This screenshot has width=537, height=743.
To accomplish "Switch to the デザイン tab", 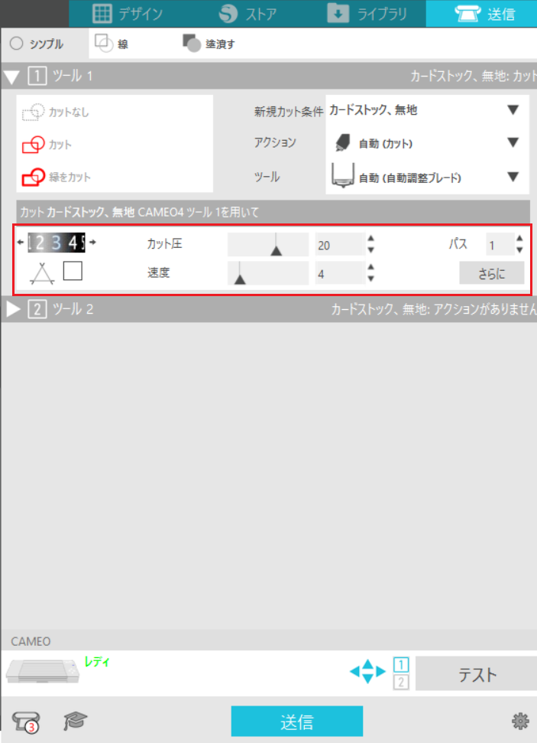I will click(128, 14).
